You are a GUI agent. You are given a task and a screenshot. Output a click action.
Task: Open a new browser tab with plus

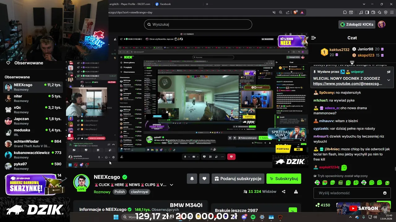click(207, 4)
